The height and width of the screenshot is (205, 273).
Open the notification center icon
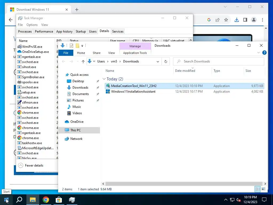264,200
